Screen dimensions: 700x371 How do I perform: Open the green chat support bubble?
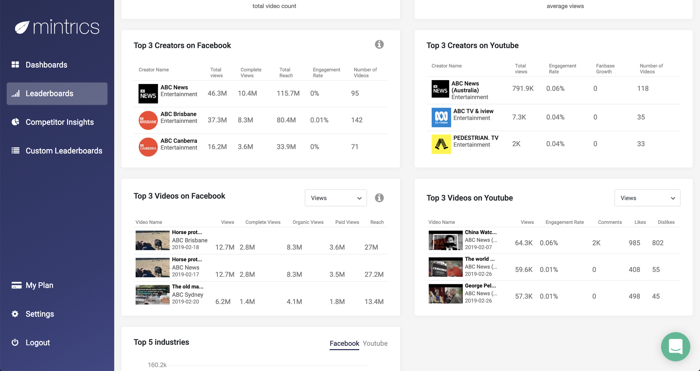coord(675,347)
